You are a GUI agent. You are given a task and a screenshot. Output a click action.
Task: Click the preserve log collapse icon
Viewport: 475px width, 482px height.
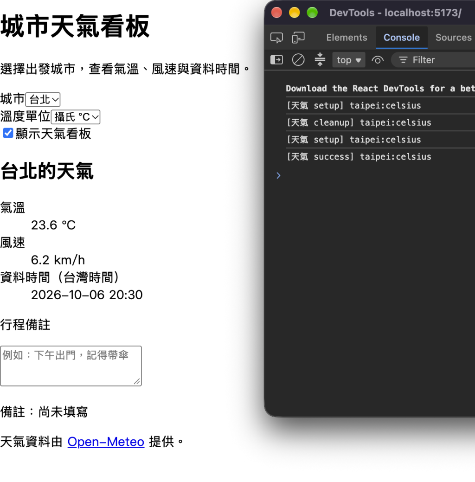click(320, 60)
